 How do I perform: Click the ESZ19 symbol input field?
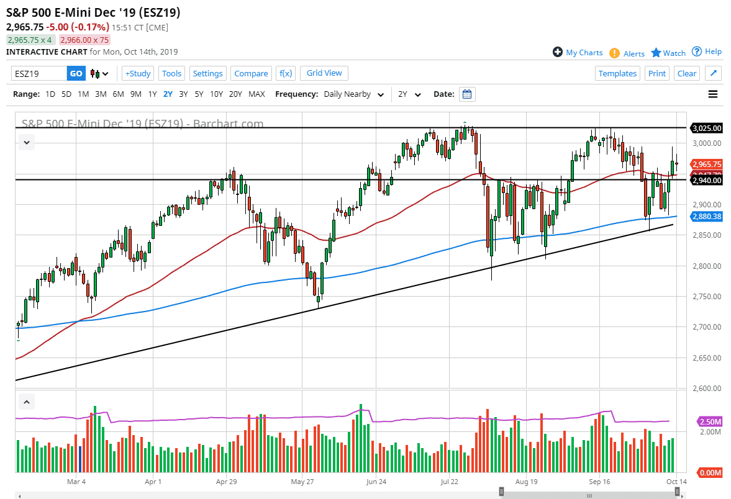[37, 73]
